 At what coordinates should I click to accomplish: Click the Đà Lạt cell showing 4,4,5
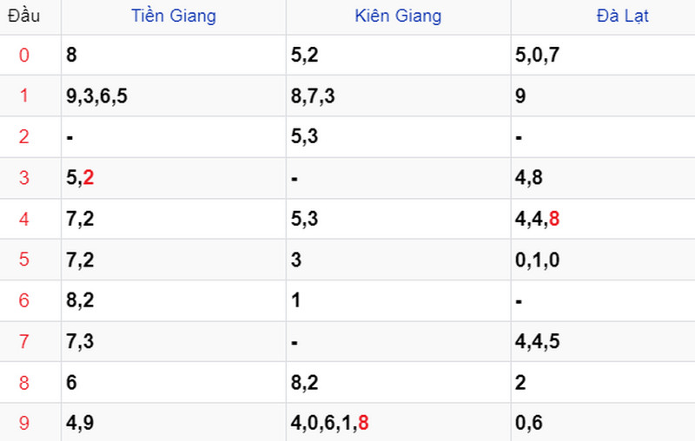[x=603, y=341]
